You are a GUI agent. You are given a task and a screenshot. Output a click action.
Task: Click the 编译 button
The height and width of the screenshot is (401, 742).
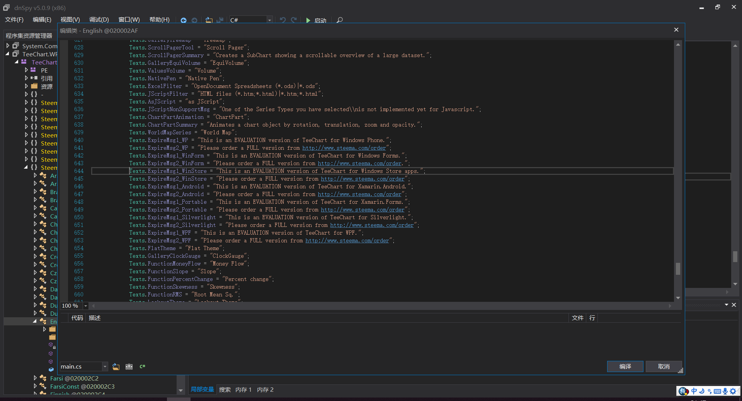click(x=625, y=366)
